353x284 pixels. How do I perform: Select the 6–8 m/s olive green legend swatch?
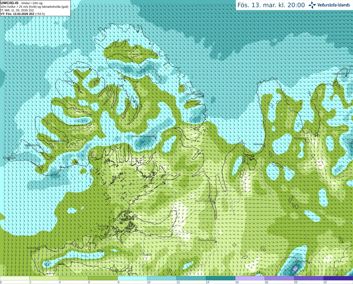click(103, 278)
